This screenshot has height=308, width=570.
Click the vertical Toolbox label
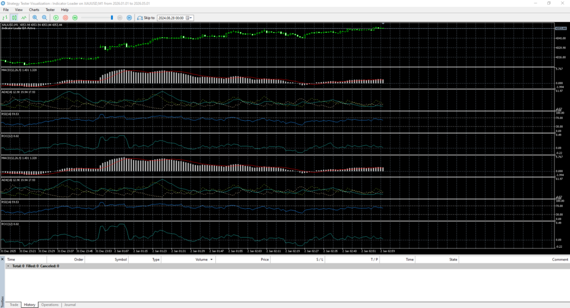coord(2,301)
